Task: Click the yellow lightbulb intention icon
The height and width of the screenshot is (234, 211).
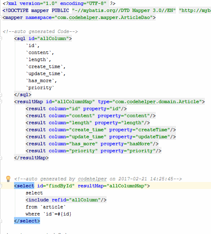Action: pos(8,179)
